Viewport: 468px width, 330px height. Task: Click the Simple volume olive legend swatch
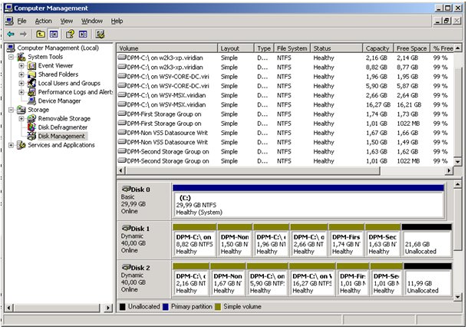(x=218, y=307)
